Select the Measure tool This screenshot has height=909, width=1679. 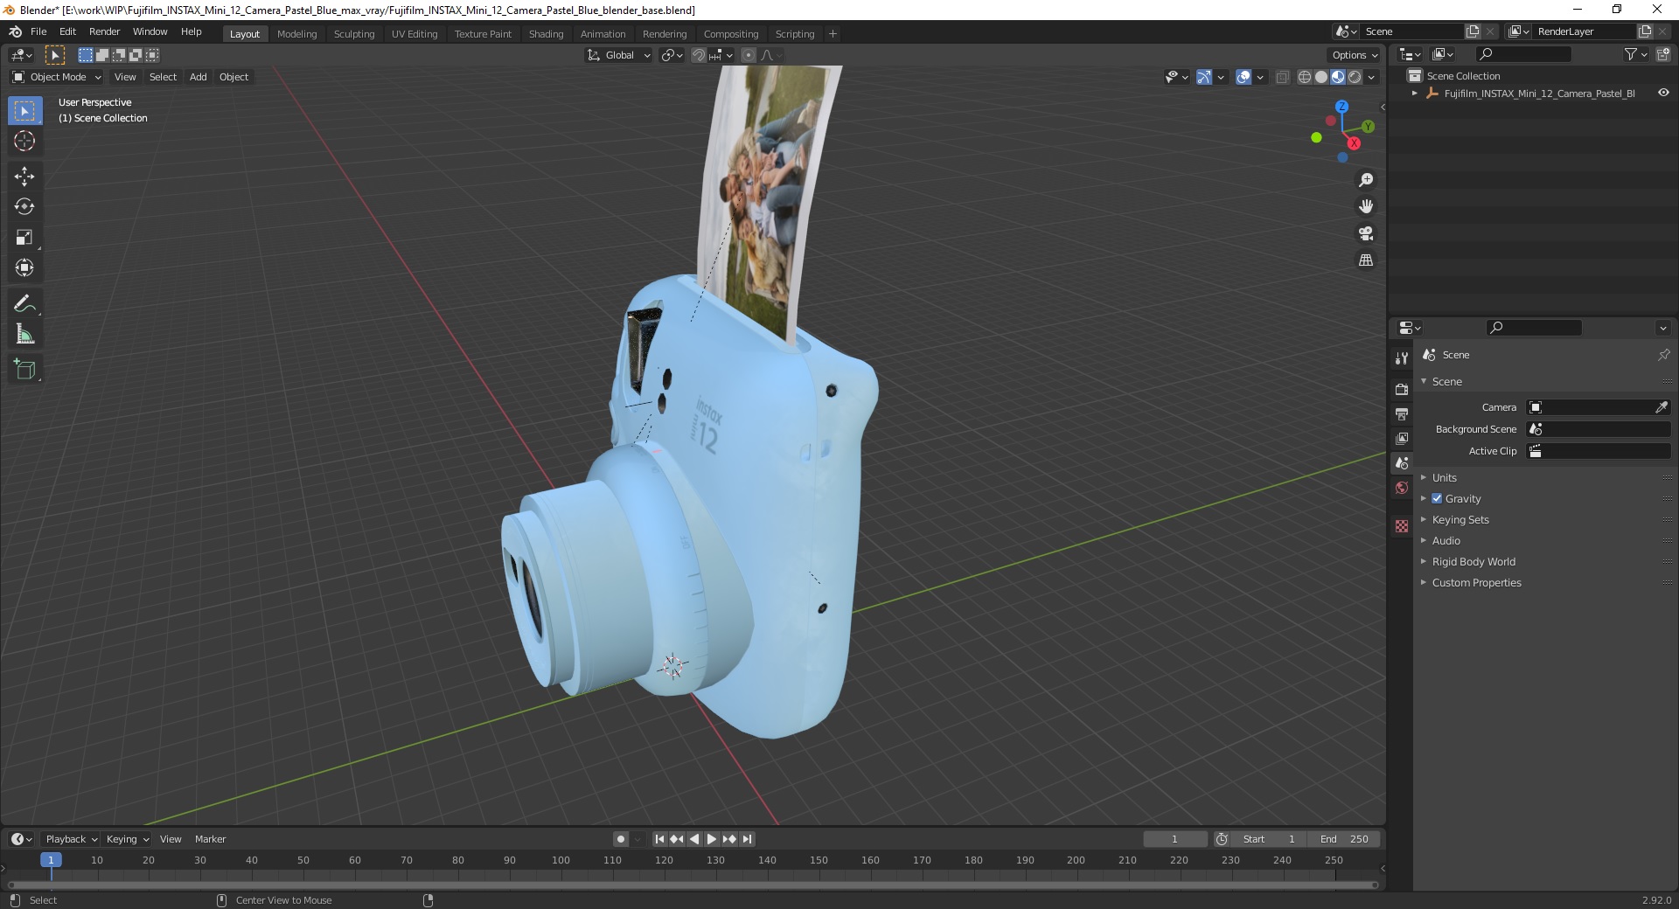click(x=24, y=335)
